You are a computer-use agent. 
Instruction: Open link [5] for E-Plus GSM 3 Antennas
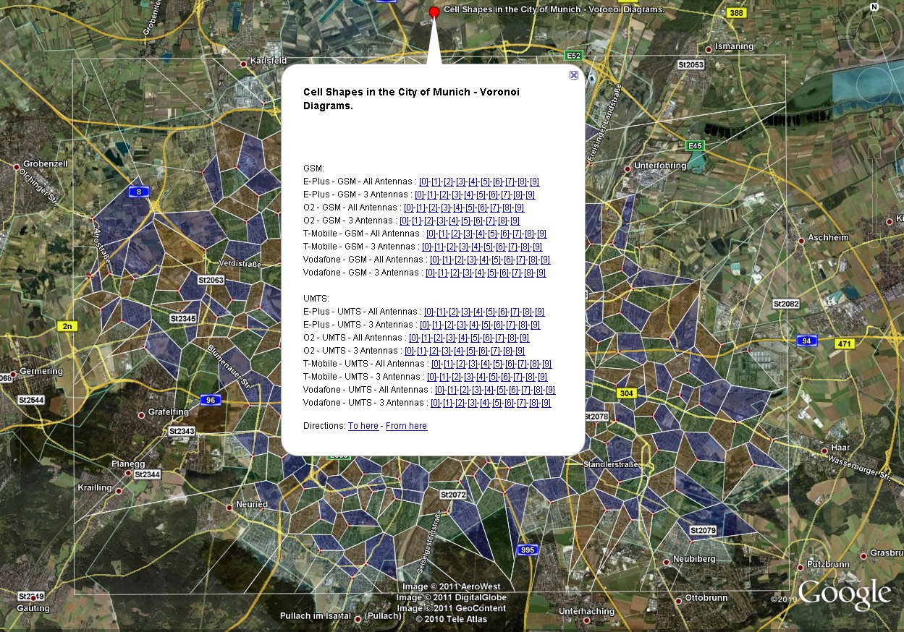[x=481, y=195]
